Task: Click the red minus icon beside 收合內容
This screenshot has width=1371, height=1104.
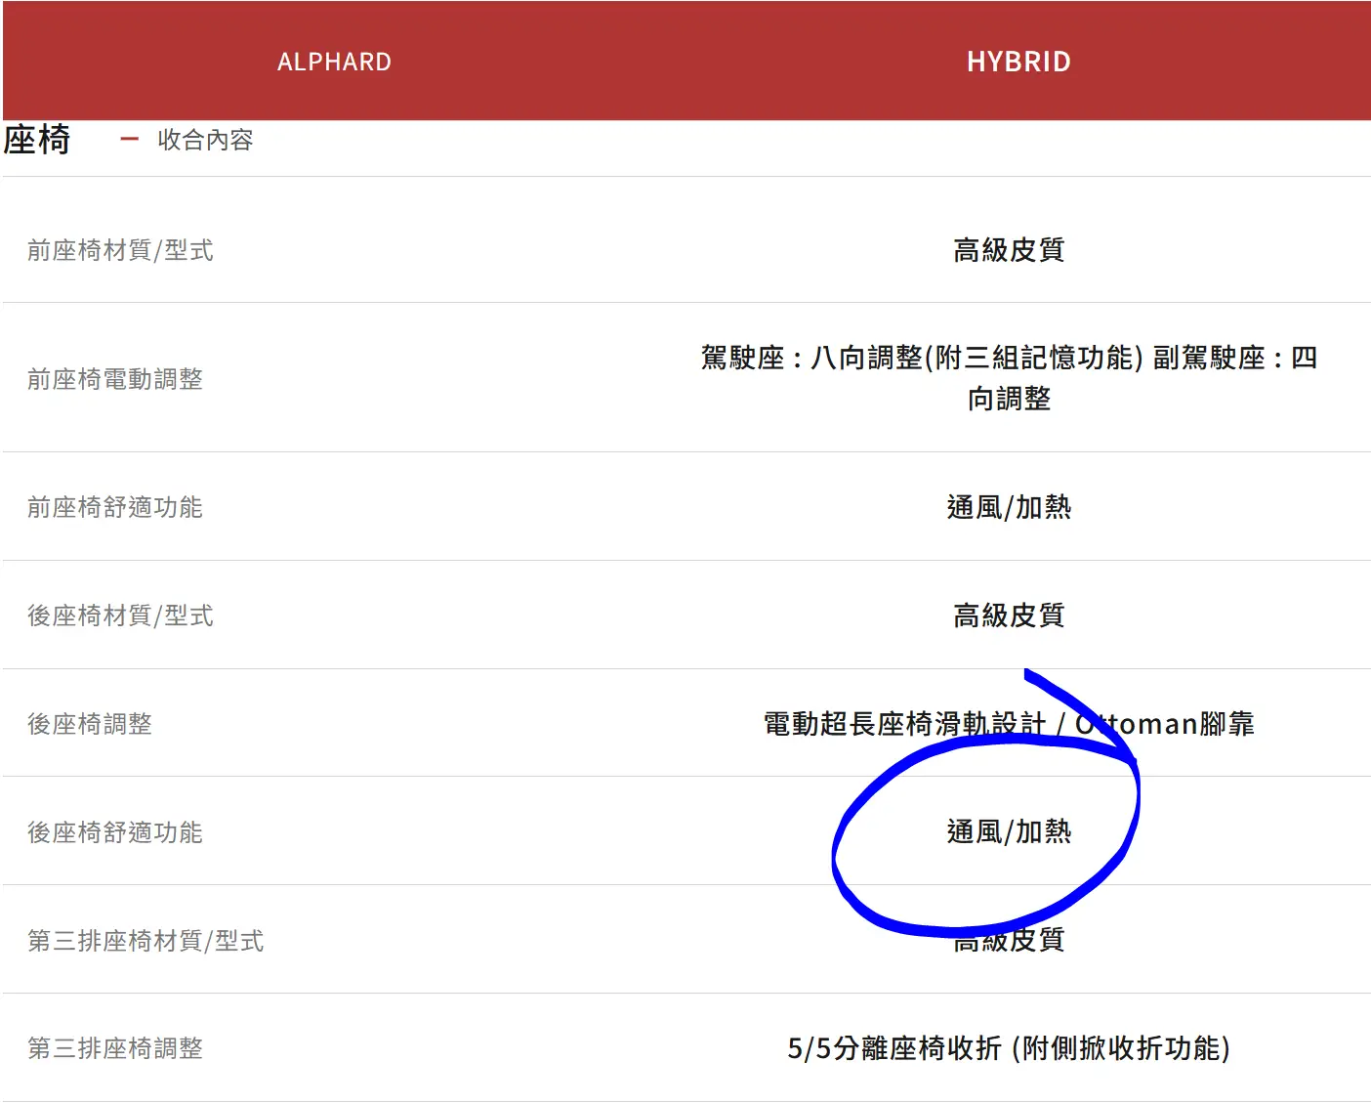Action: point(129,140)
